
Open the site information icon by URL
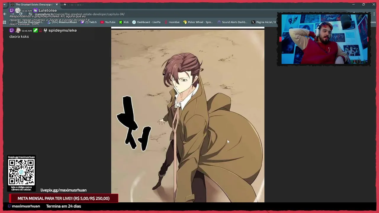click(30, 14)
